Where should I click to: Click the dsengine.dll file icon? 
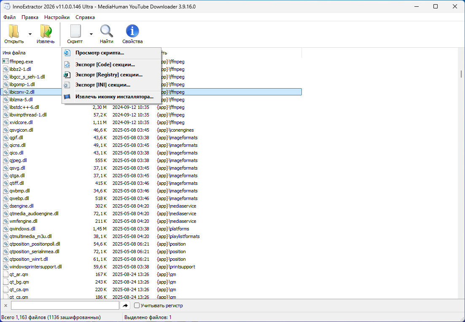pyautogui.click(x=5, y=206)
